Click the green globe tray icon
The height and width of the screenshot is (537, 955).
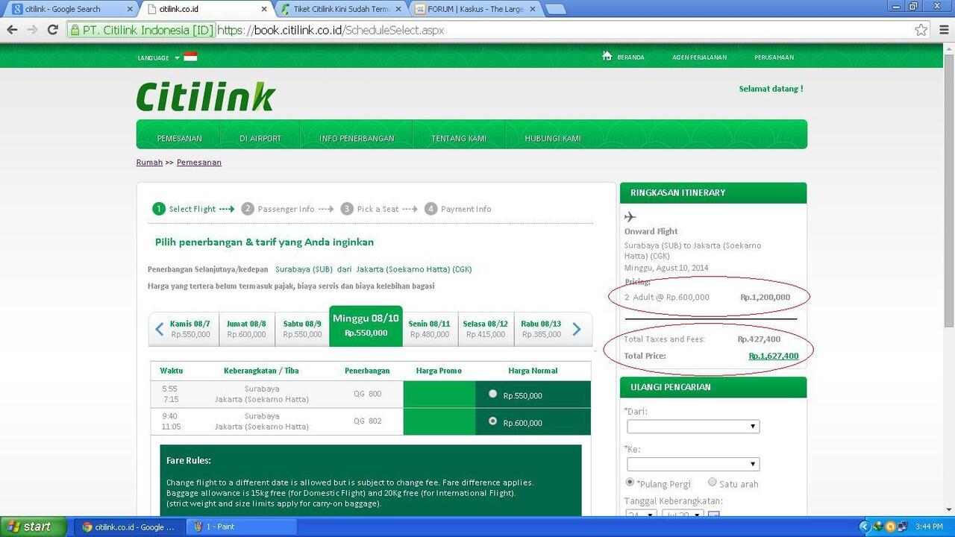point(877,527)
